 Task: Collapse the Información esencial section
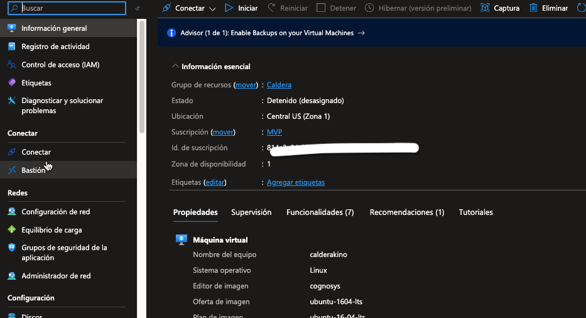[x=175, y=67]
